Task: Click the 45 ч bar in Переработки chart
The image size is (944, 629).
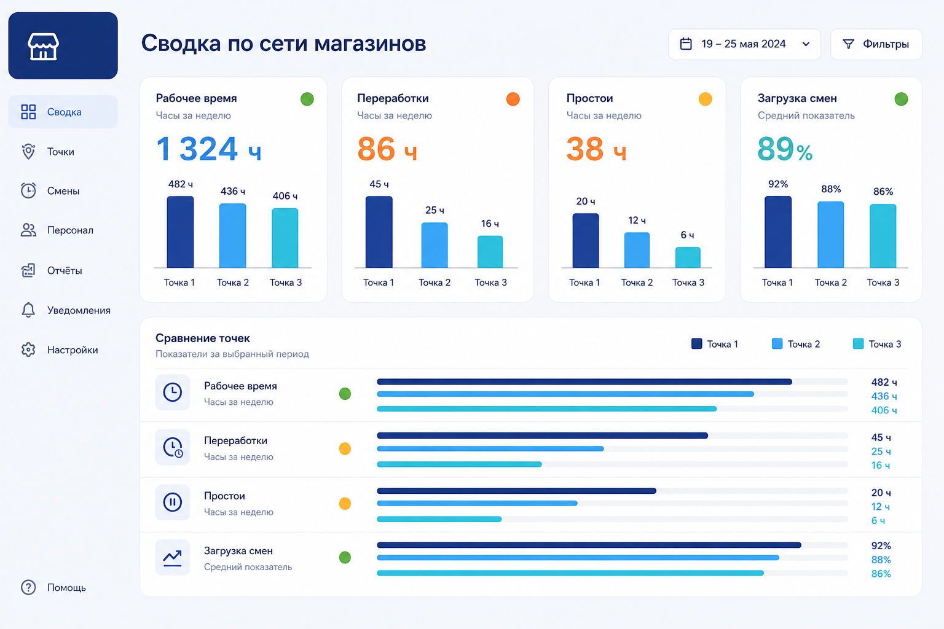Action: pos(379,232)
